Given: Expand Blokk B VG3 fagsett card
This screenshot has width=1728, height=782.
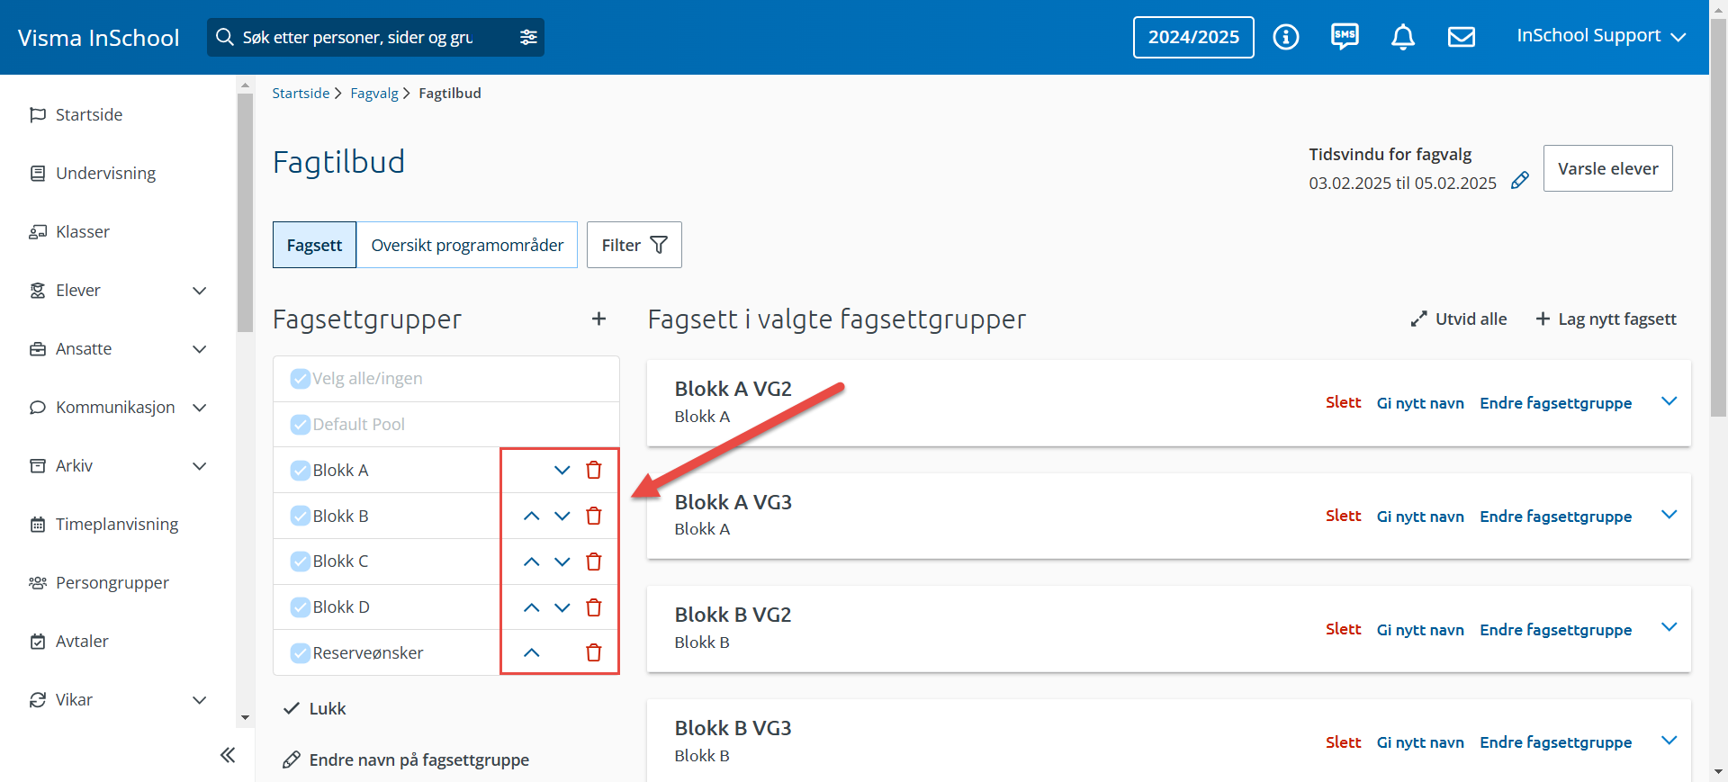Looking at the screenshot, I should [x=1669, y=741].
